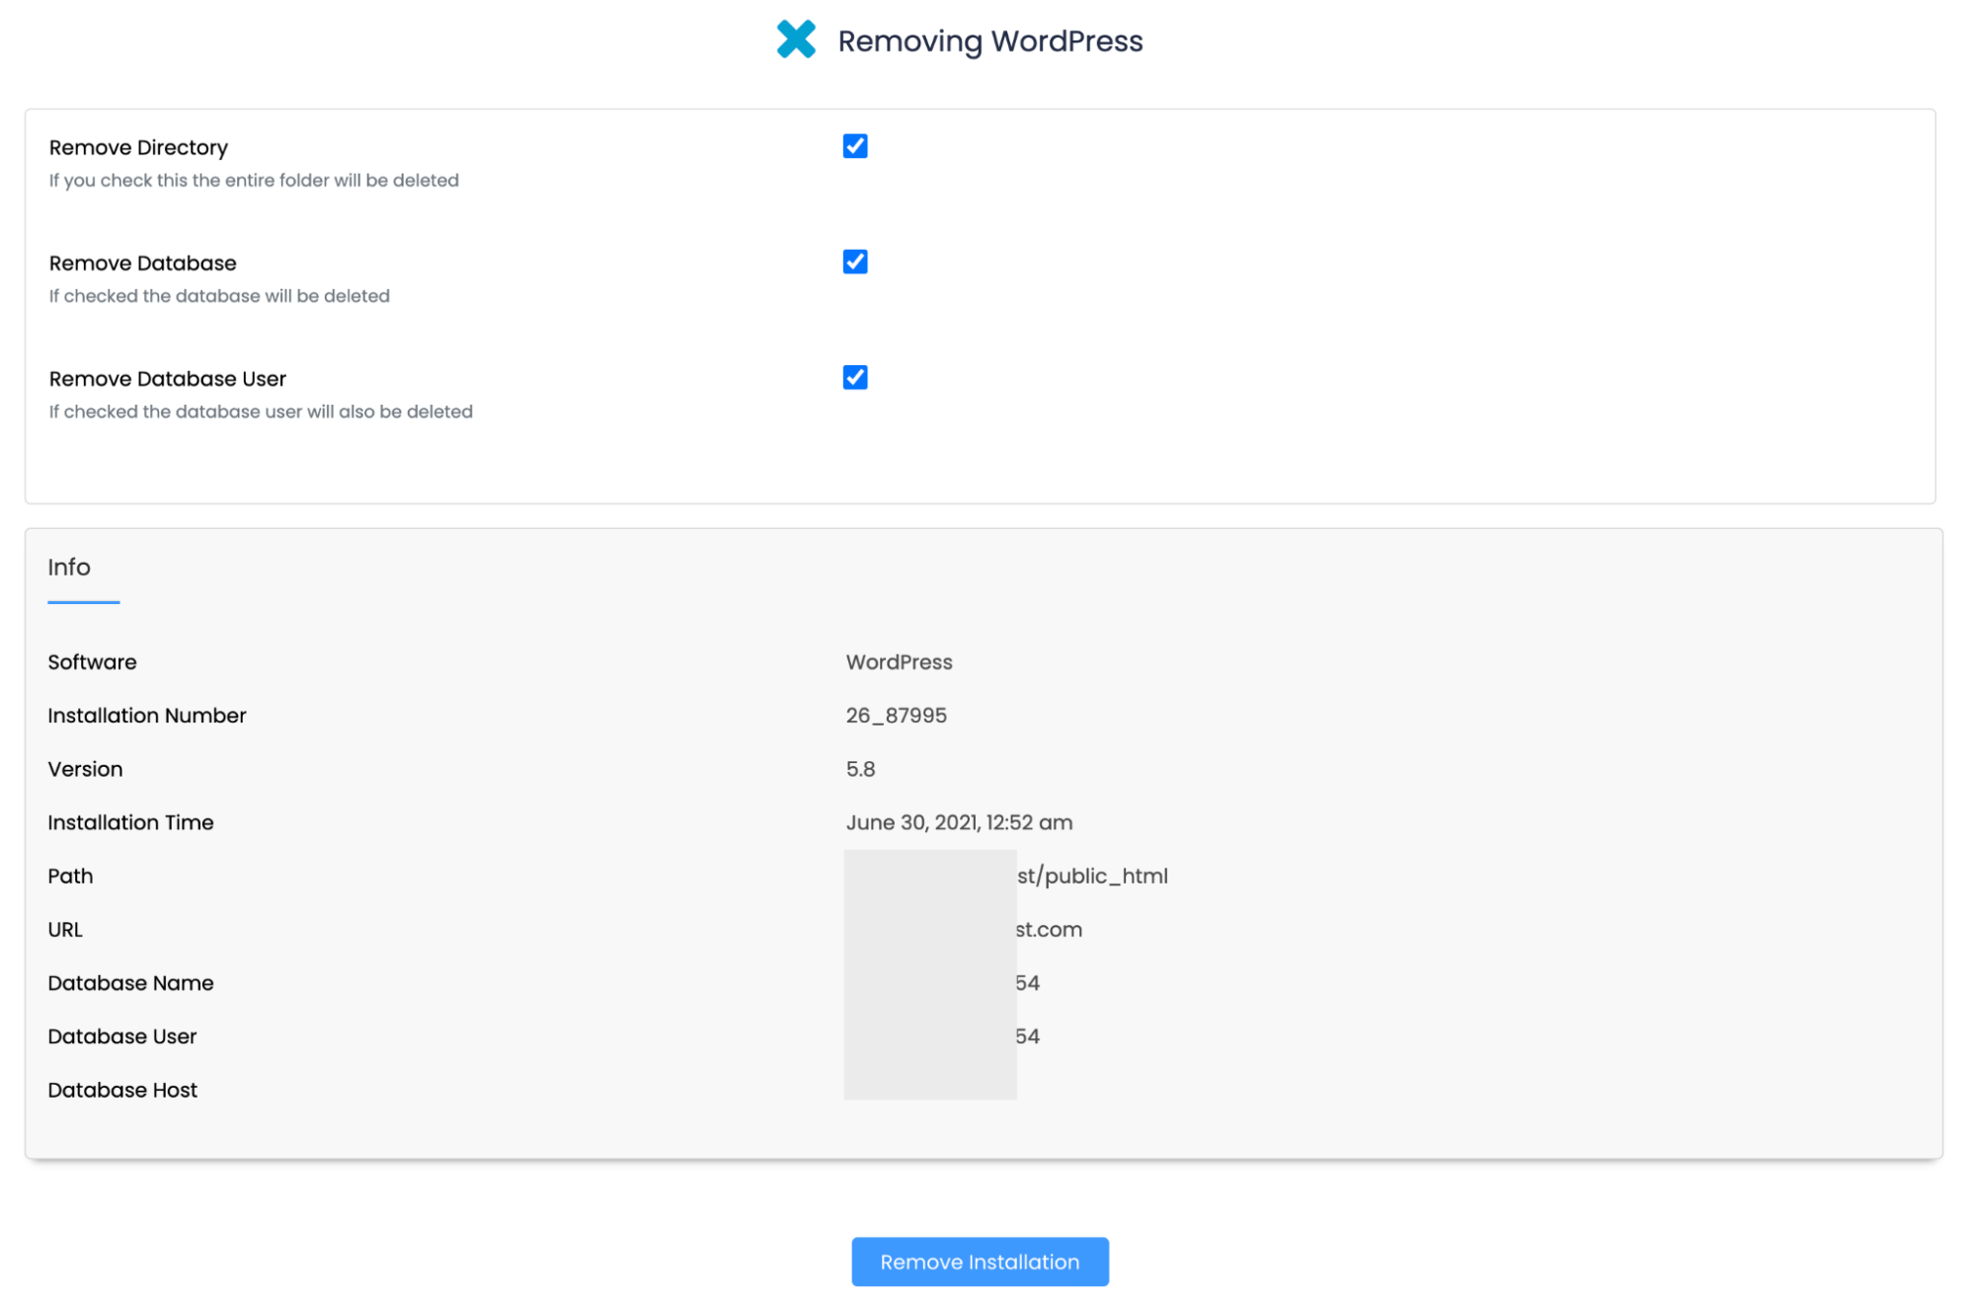Click the blue X remove icon
Screen dimensions: 1974x1297
(x=795, y=39)
